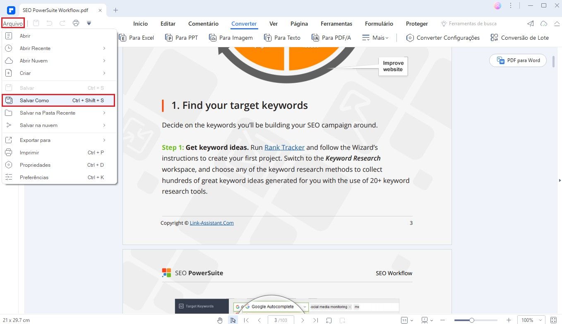Viewport: 562px width, 324px height.
Task: Select Preferências in the file menu
Action: [58, 178]
